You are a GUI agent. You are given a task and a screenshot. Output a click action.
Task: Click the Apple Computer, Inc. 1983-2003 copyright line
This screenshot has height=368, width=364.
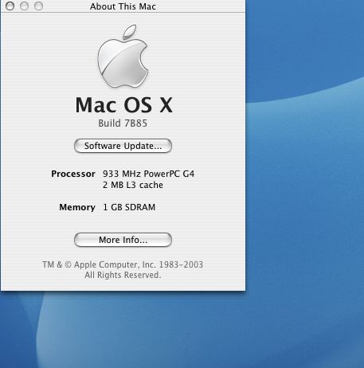pyautogui.click(x=123, y=264)
